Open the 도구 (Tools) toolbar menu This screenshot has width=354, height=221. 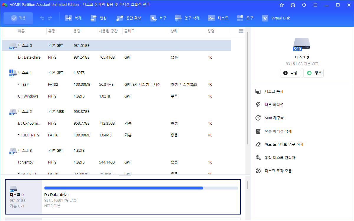click(x=245, y=18)
